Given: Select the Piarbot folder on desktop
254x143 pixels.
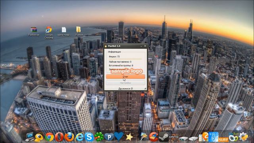Looking at the screenshot, I should 79,31.
